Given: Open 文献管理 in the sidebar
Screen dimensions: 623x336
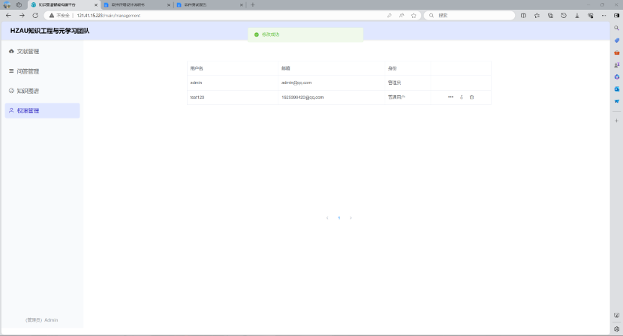Looking at the screenshot, I should (x=28, y=52).
